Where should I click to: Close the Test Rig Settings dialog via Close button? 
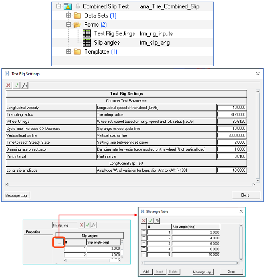pyautogui.click(x=246, y=195)
